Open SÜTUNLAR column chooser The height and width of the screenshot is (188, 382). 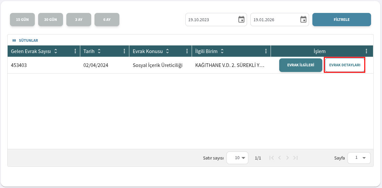(x=25, y=41)
